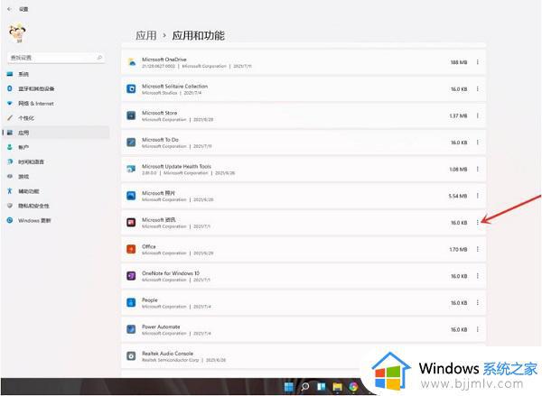Show more options for Power Automate
The width and height of the screenshot is (542, 396).
pos(478,329)
